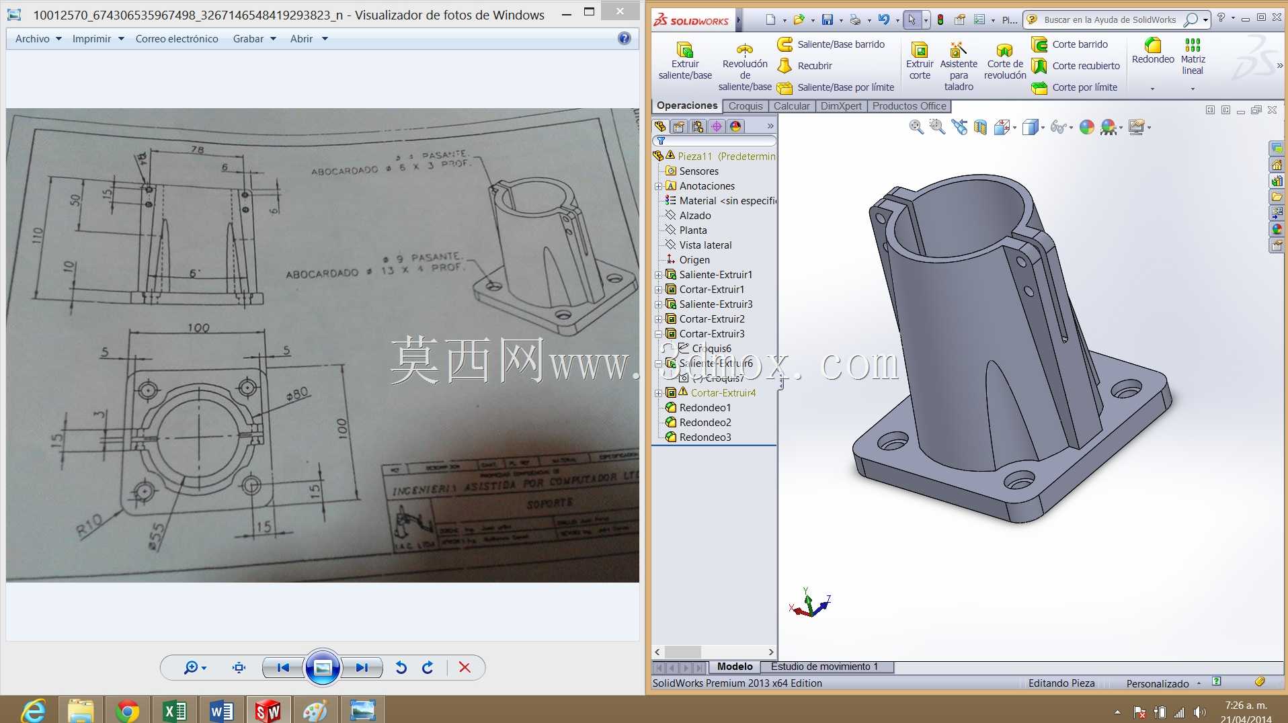Open the Matriz lineal dropdown arrow

click(x=1193, y=89)
